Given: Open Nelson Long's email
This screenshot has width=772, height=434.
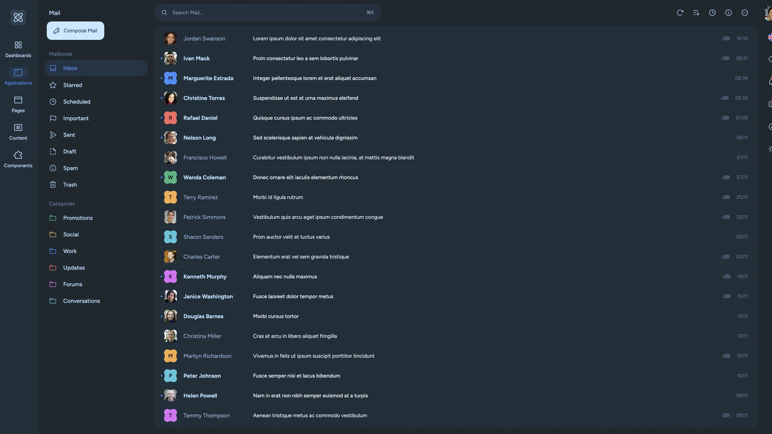Looking at the screenshot, I should tap(456, 138).
